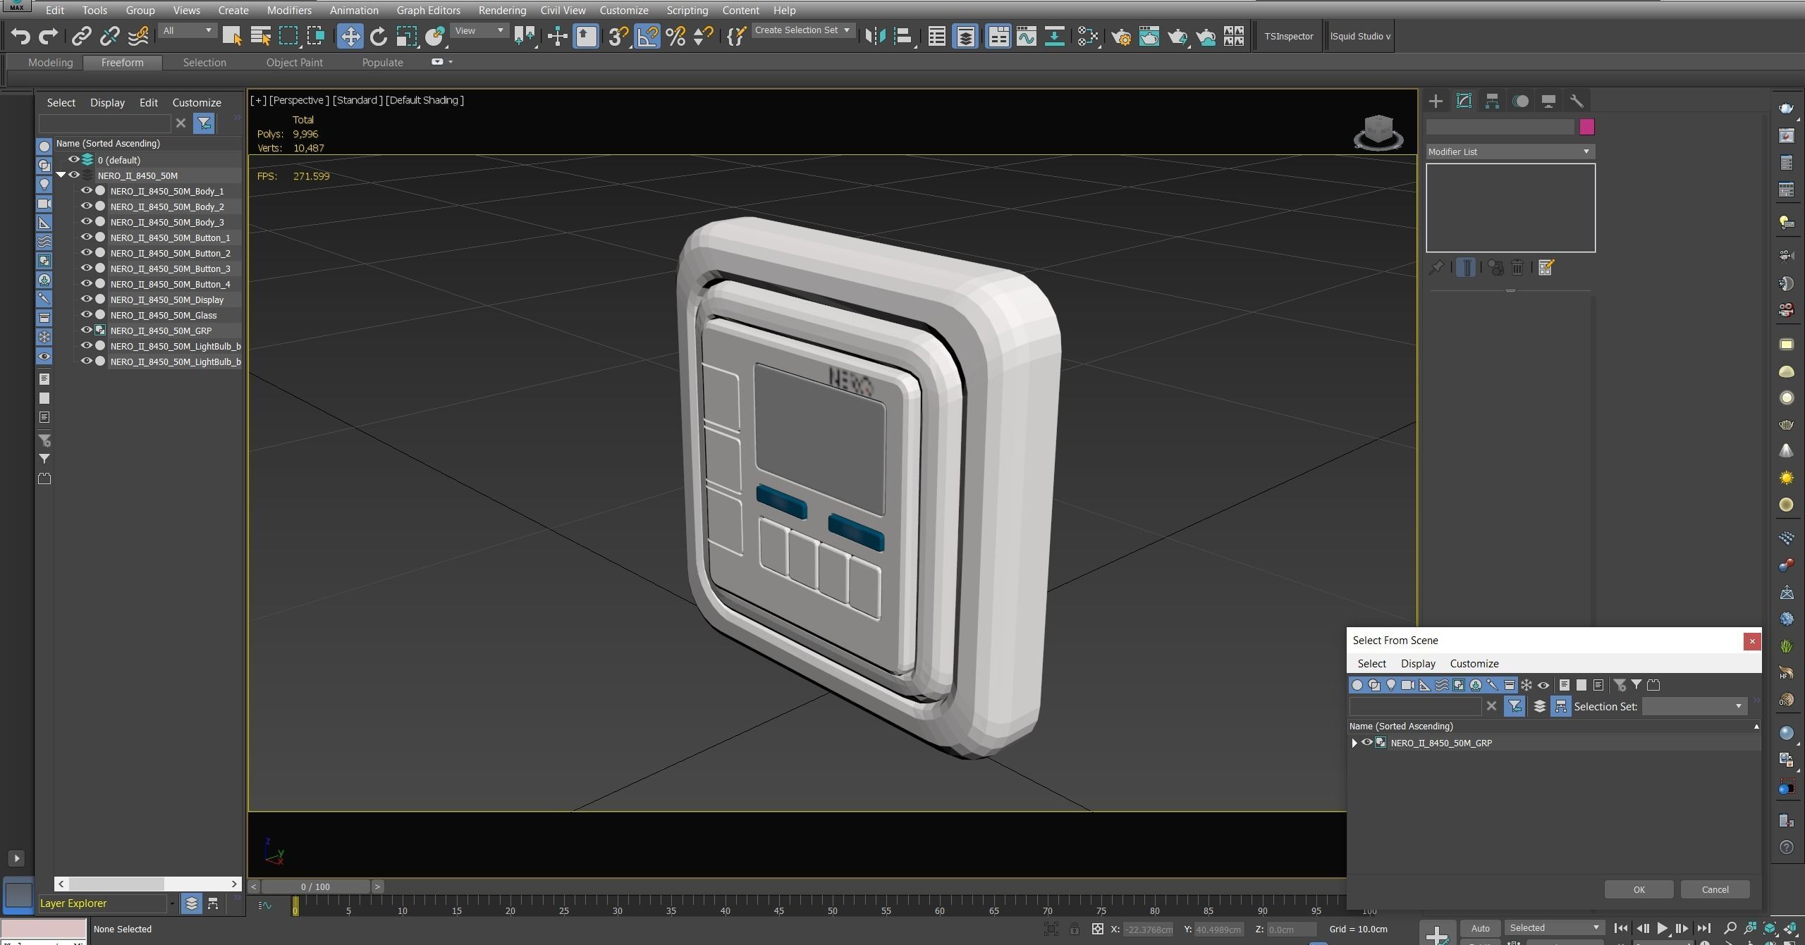
Task: Click Play Animation button
Action: [x=1662, y=928]
